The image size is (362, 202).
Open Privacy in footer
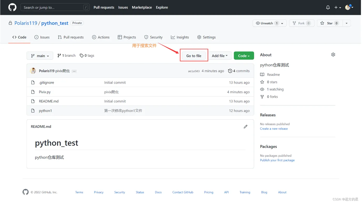tap(99, 192)
